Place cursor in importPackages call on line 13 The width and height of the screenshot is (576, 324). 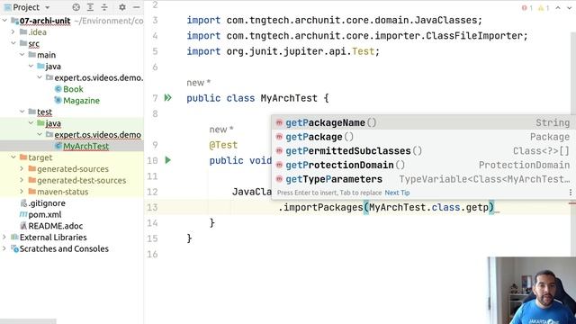[x=323, y=208]
